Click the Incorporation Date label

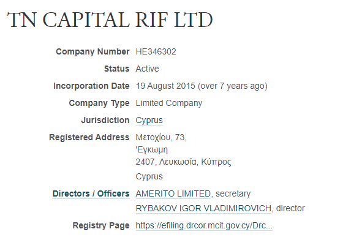(91, 86)
